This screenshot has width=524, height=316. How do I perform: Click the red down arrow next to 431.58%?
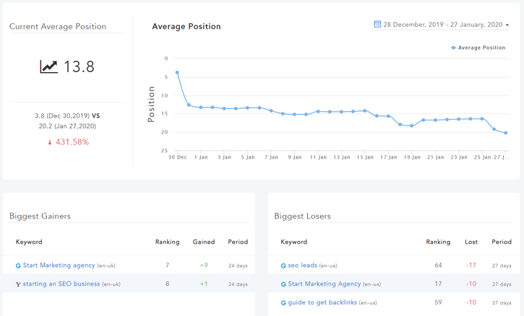pos(50,142)
